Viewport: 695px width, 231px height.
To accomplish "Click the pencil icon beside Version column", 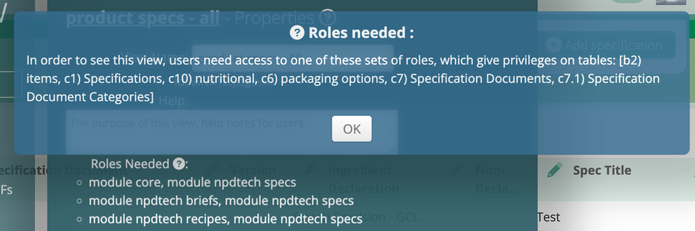I will 212,170.
